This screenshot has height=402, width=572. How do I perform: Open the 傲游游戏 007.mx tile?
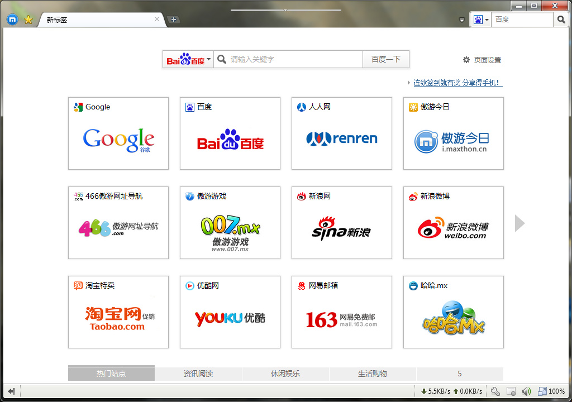coord(230,223)
